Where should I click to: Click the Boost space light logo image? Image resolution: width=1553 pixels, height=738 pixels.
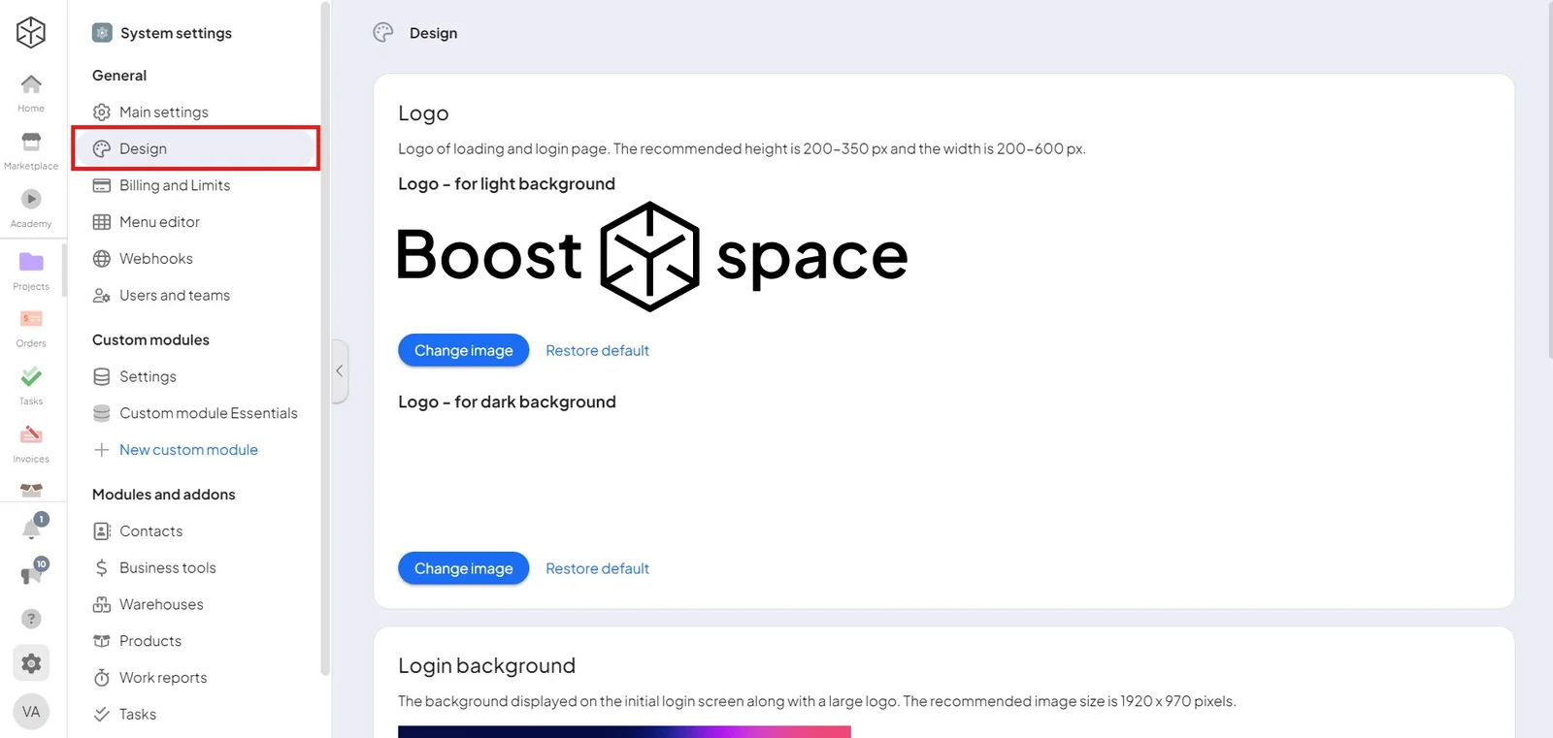click(x=652, y=256)
